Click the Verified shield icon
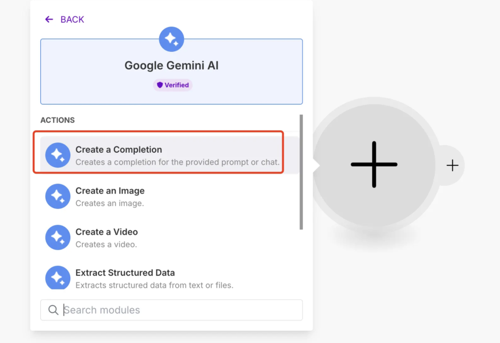 pos(160,85)
